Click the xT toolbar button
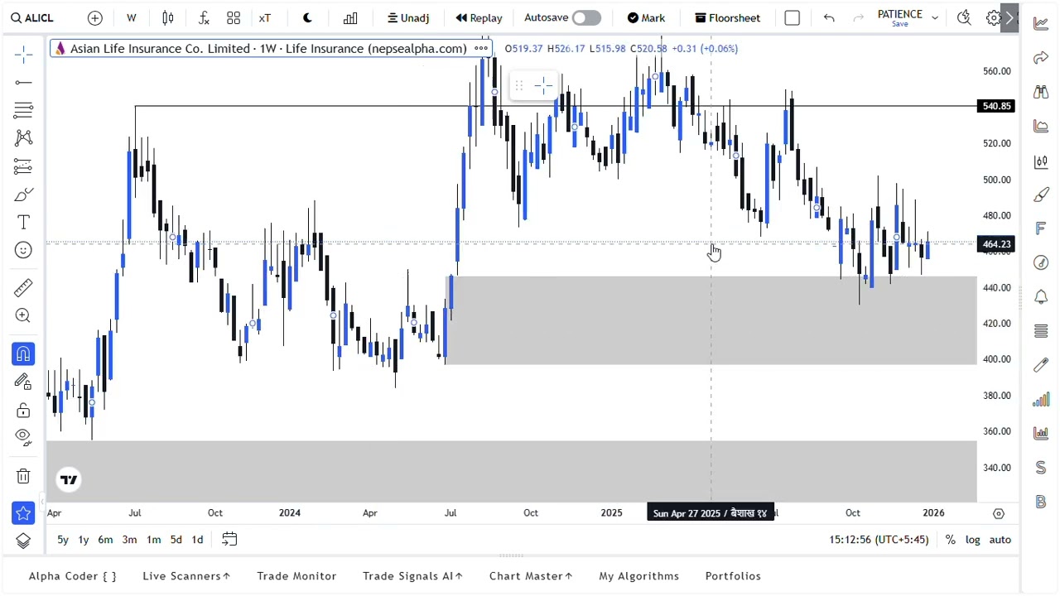The height and width of the screenshot is (596, 1060). [265, 17]
